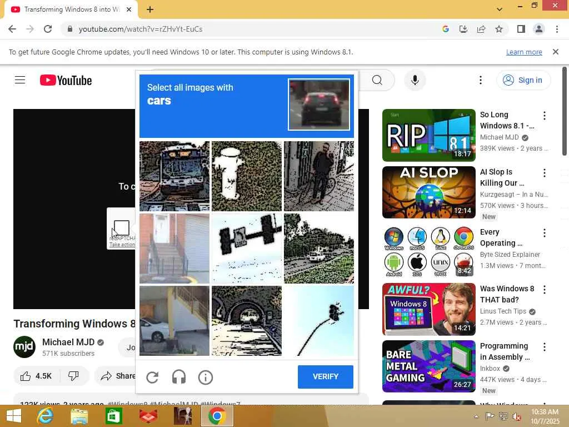
Task: Select the captcha tile with brick stairs and door
Action: point(174,249)
